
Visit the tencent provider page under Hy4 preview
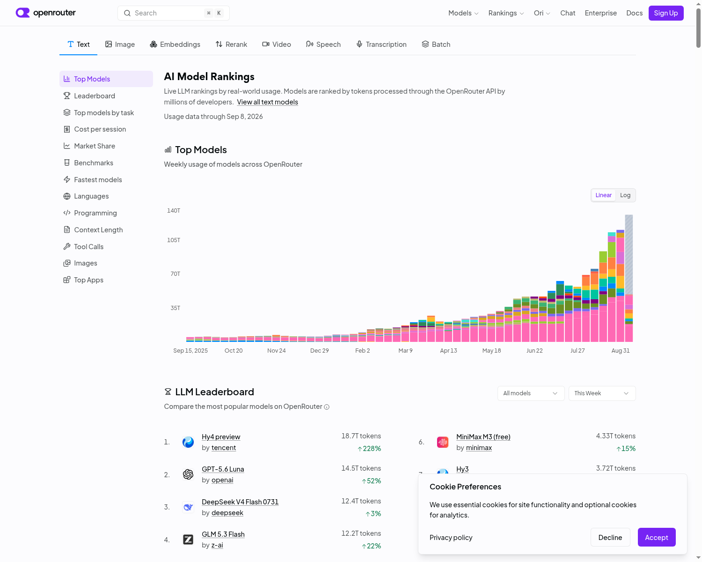[224, 448]
